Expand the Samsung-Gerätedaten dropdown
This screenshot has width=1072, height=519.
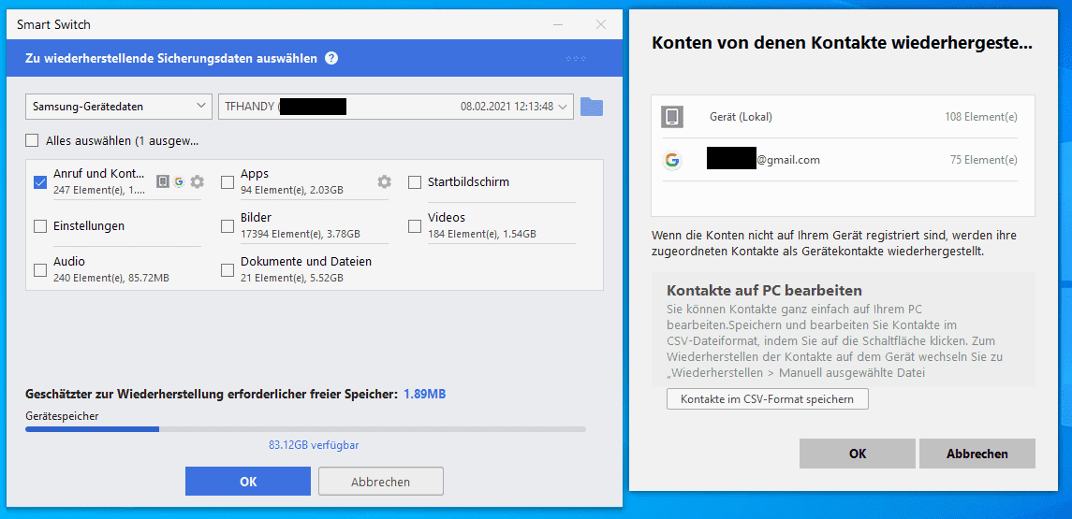click(x=118, y=107)
